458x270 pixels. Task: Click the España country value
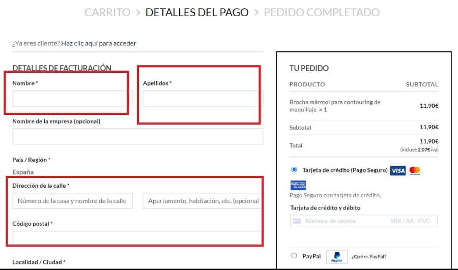(23, 172)
